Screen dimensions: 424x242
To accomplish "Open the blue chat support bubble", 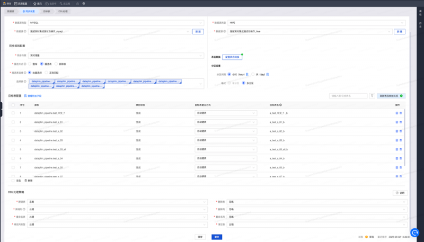I will click(x=414, y=232).
